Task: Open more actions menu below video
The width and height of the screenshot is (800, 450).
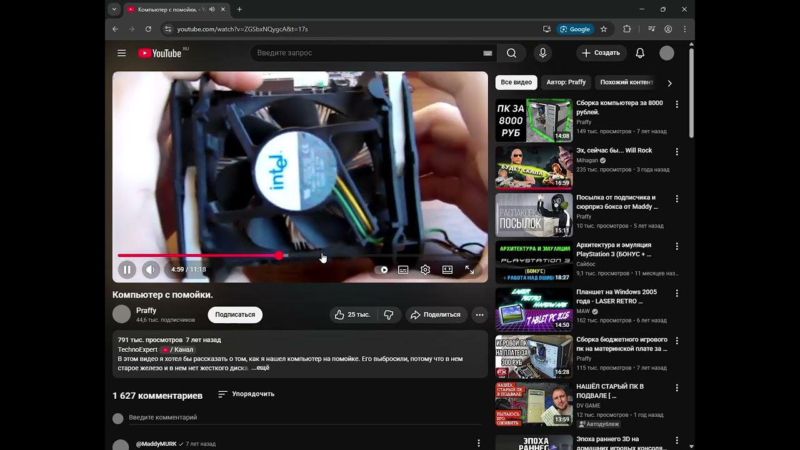Action: click(479, 314)
